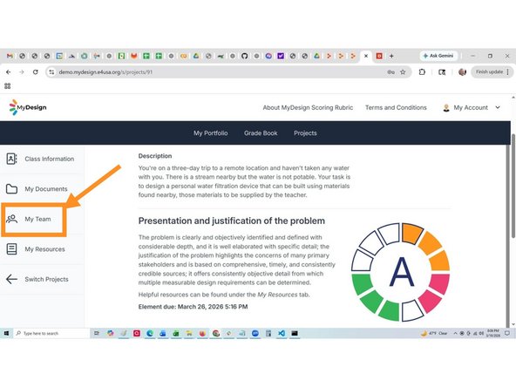
Task: Select My Resources in the sidebar
Action: (42, 249)
